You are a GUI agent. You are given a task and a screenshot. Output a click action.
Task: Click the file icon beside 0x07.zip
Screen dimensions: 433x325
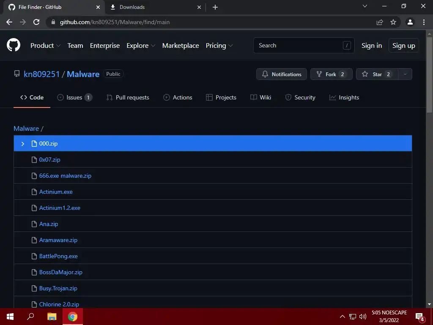tap(34, 160)
